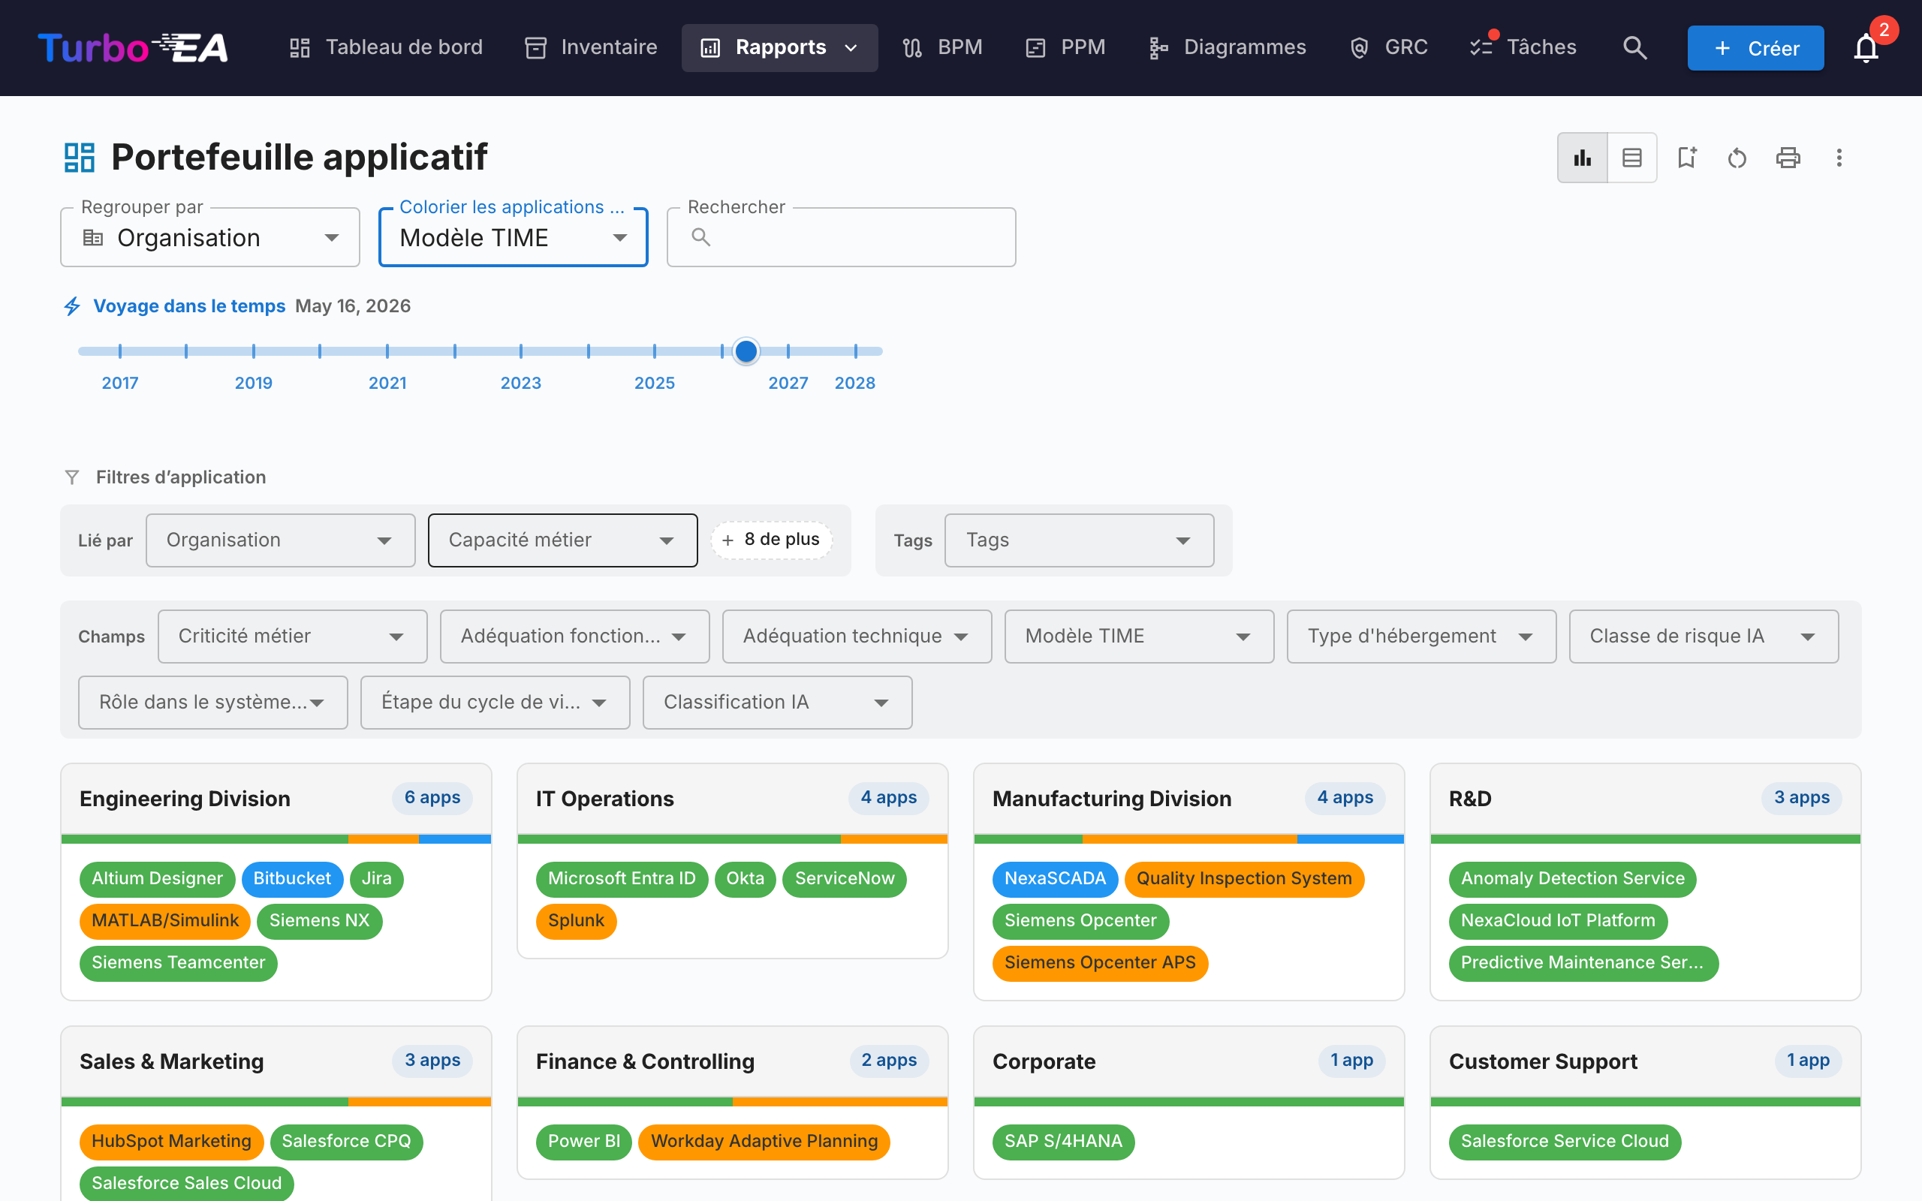Open the more options menu
1922x1201 pixels.
click(x=1839, y=158)
